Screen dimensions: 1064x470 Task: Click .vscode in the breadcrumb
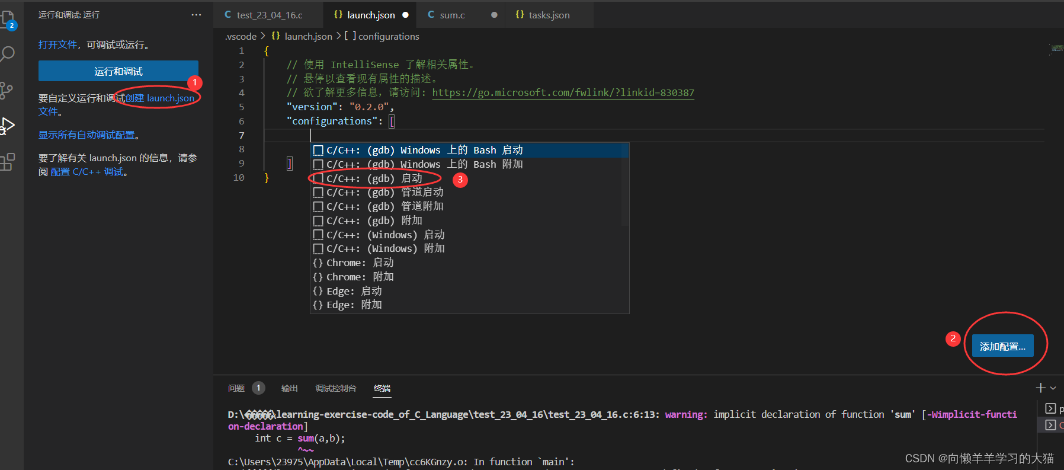pyautogui.click(x=241, y=36)
